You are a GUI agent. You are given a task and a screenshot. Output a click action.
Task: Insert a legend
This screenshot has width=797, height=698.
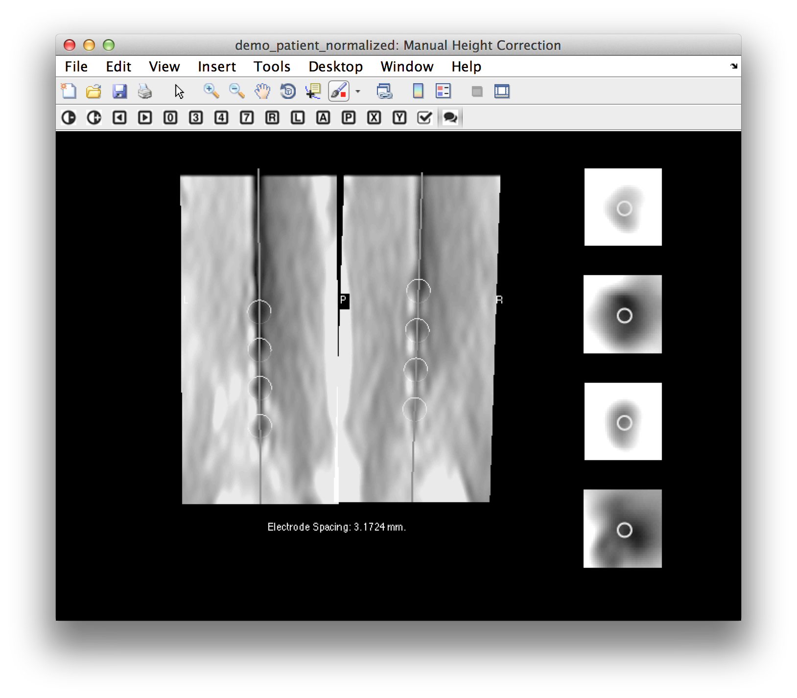[x=444, y=91]
